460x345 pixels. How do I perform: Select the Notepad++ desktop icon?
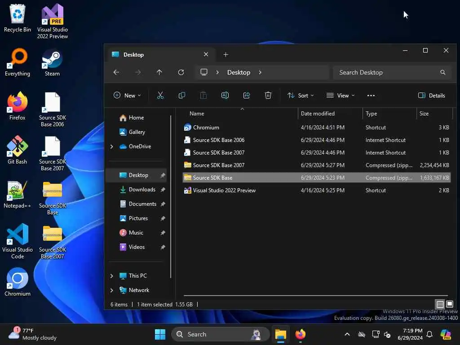18,194
